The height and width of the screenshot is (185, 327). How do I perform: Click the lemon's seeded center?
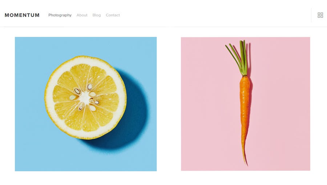(85, 97)
